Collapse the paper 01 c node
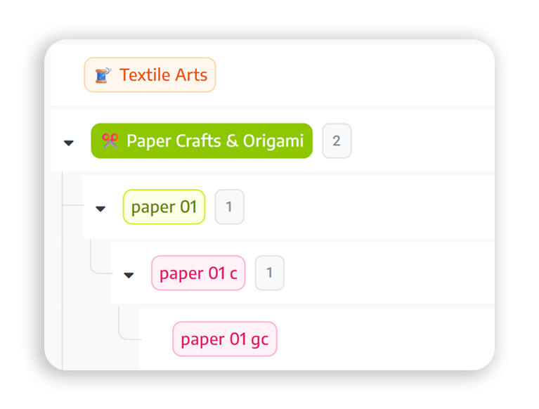Viewport: 539px width, 409px height. coord(129,275)
